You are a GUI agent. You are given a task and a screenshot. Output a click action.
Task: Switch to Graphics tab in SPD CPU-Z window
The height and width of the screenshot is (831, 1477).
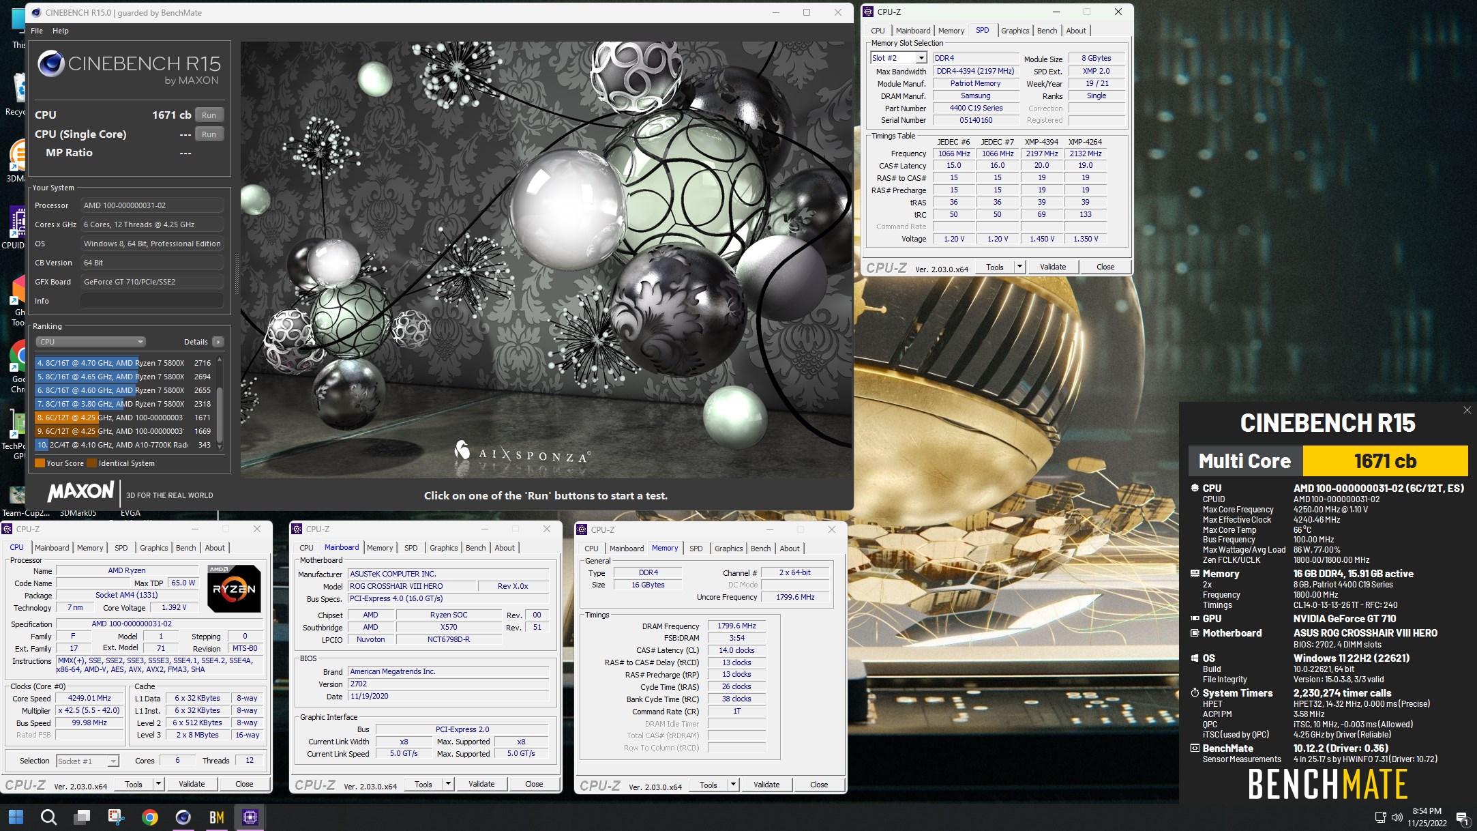click(x=1015, y=31)
